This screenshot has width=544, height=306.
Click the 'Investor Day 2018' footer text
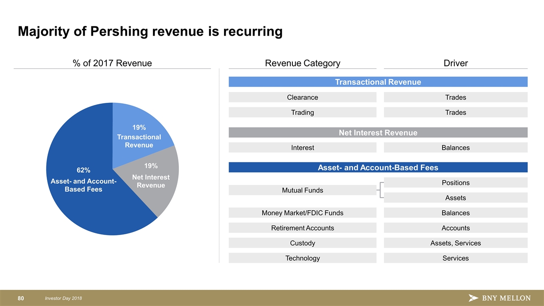(x=64, y=298)
